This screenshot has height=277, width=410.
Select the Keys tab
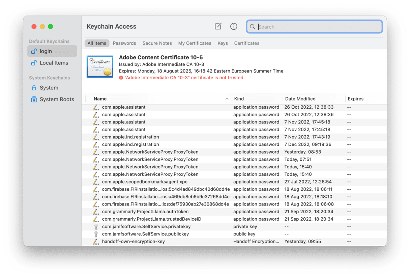pos(223,43)
